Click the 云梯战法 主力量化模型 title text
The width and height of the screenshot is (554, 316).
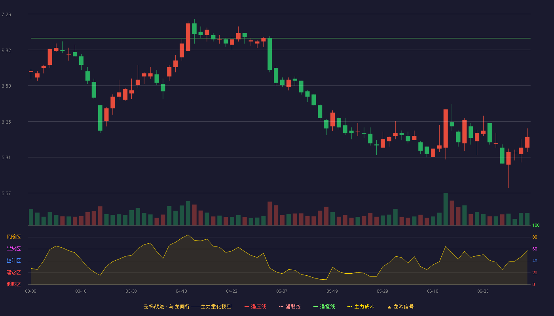(187, 307)
